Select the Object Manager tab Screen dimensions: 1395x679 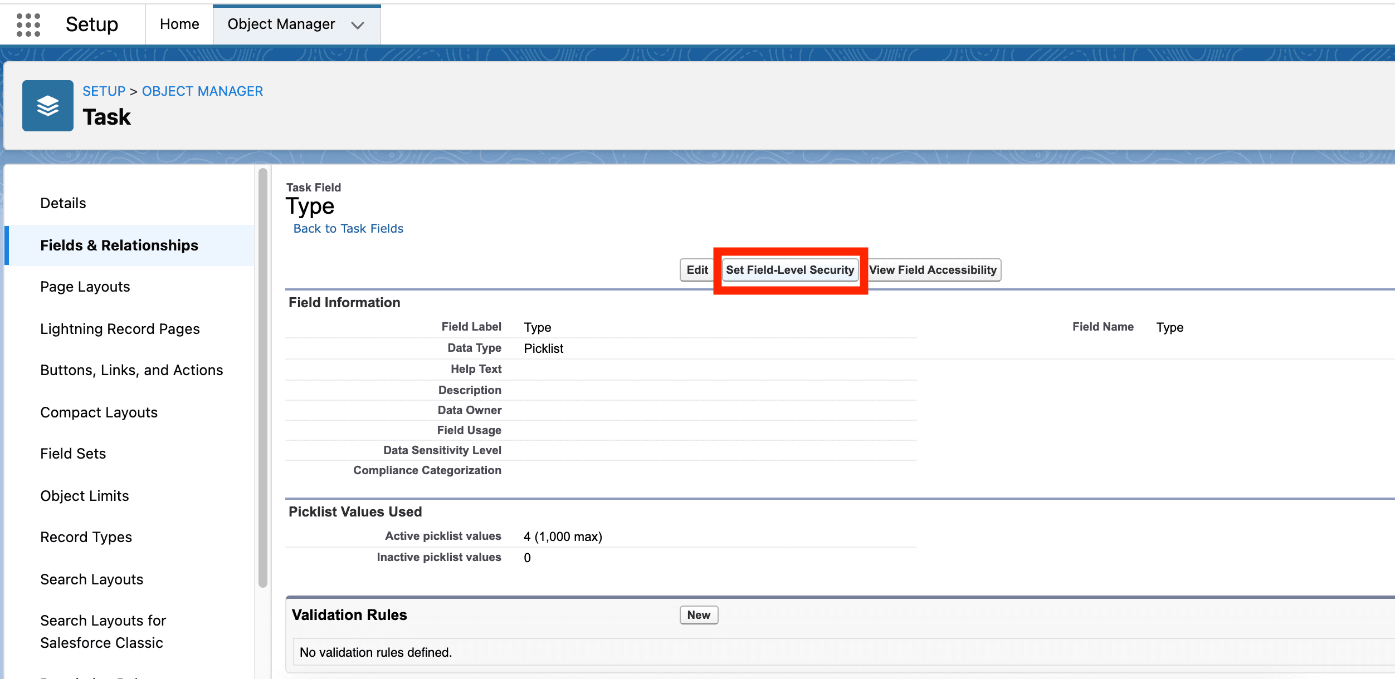coord(281,24)
